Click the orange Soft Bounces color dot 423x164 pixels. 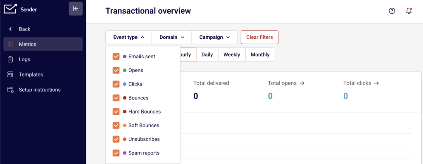125,126
